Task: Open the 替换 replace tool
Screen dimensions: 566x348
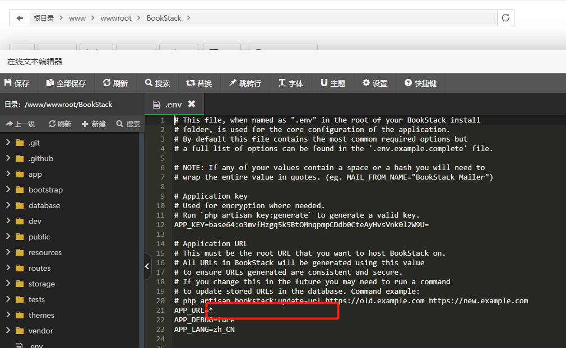Action: pyautogui.click(x=199, y=83)
